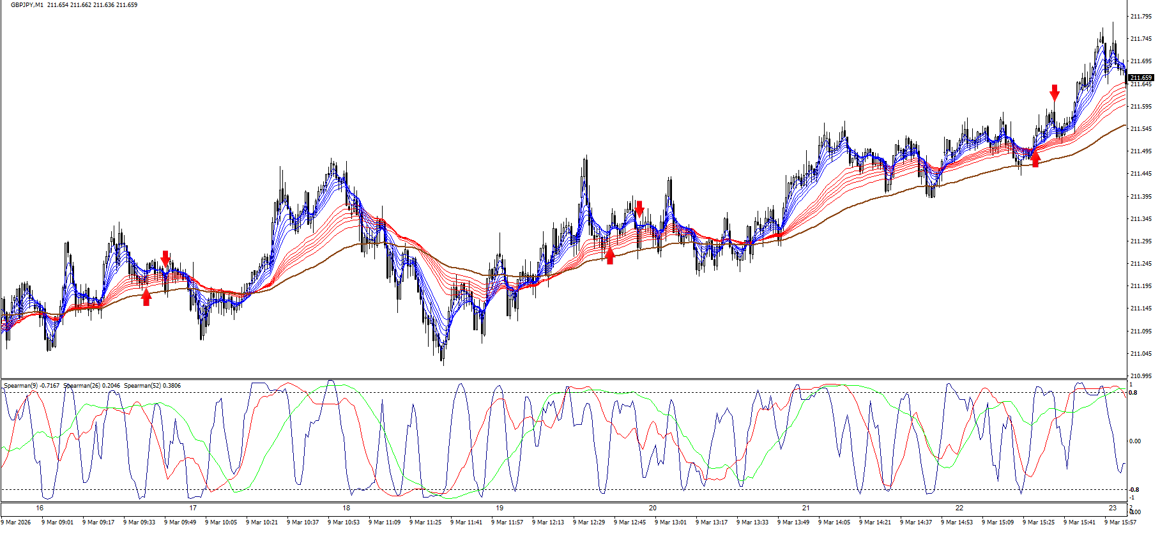
Task: Click the 211.795 price axis label
Action: 1141,17
